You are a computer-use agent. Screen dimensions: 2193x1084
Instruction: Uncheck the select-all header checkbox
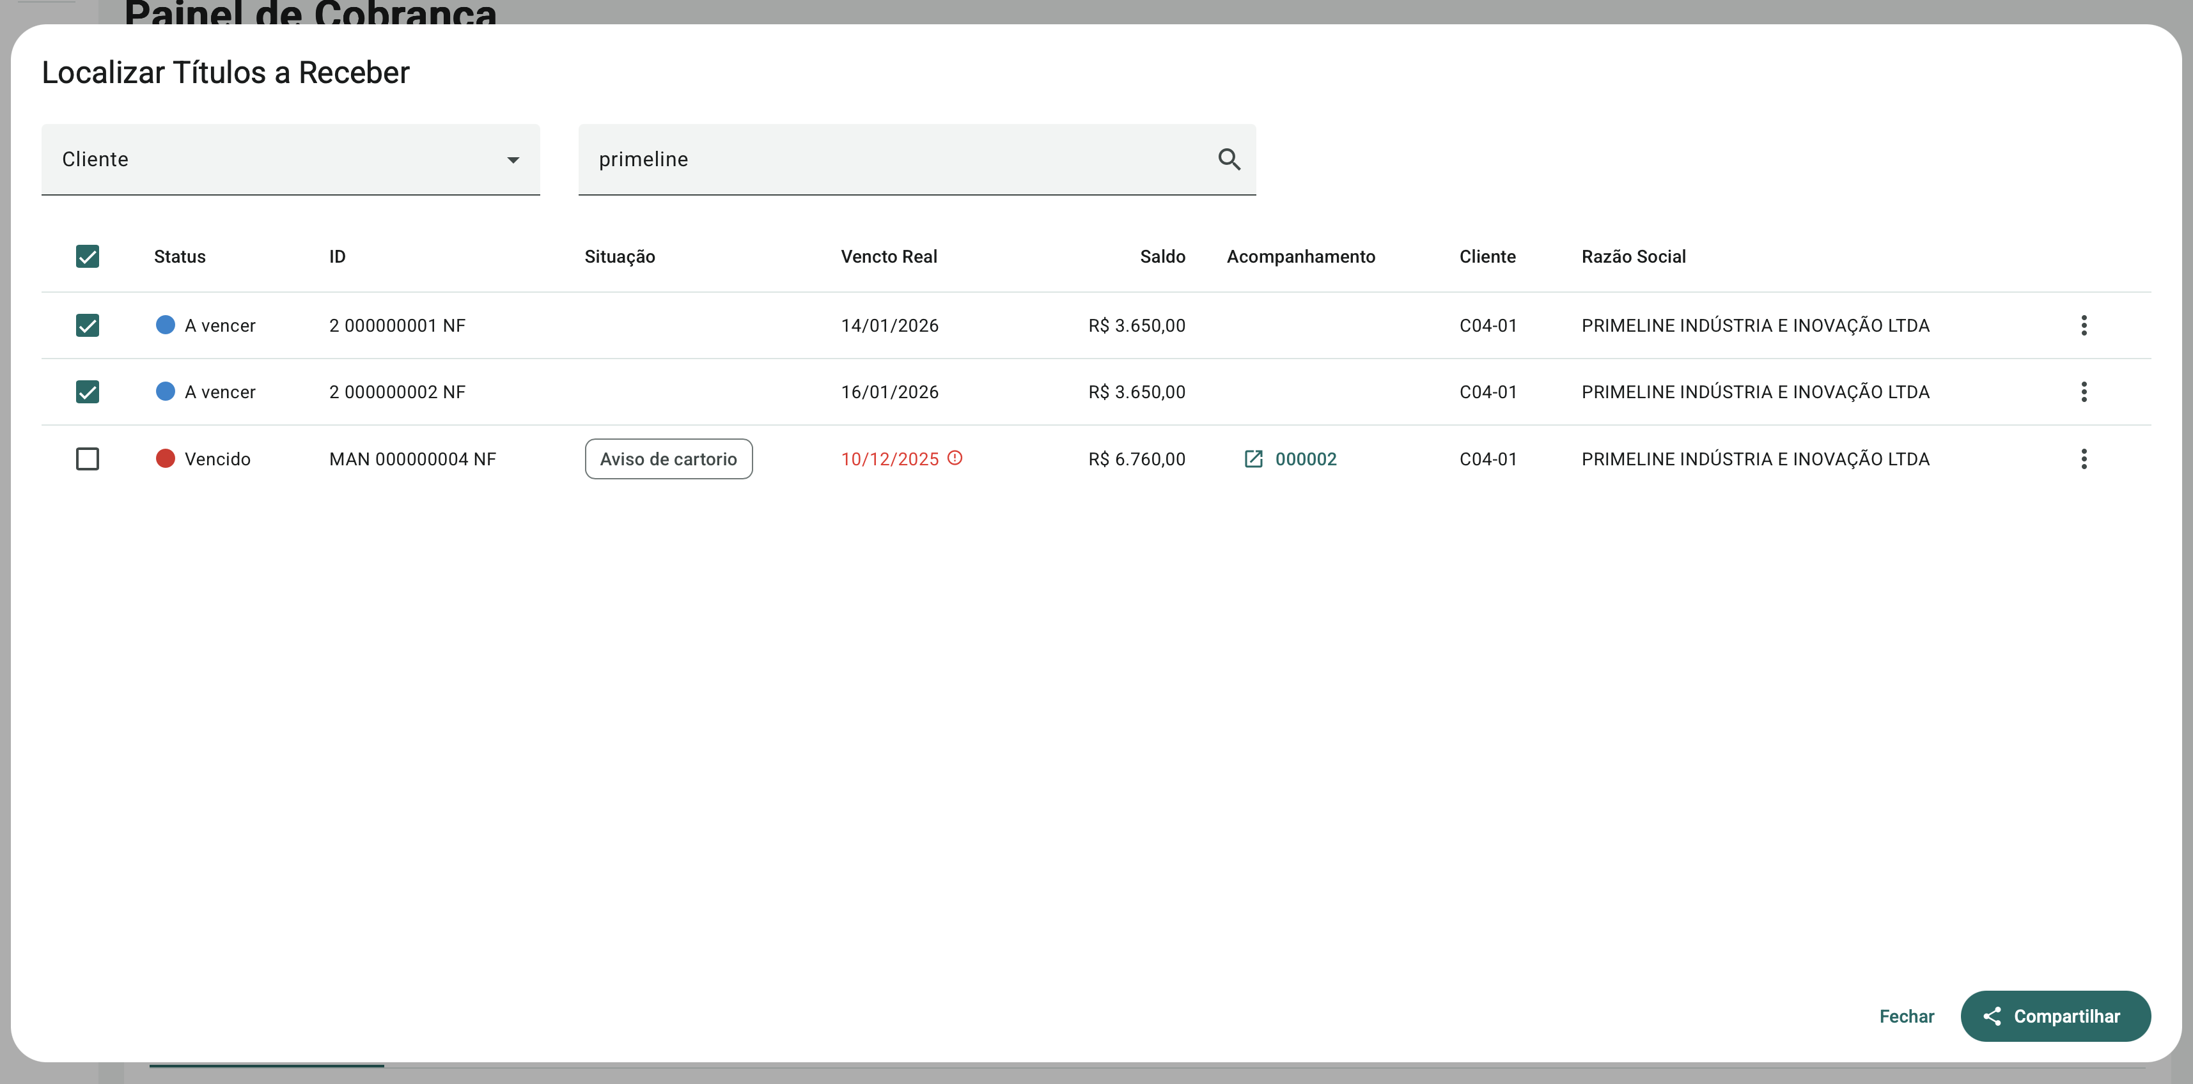88,256
